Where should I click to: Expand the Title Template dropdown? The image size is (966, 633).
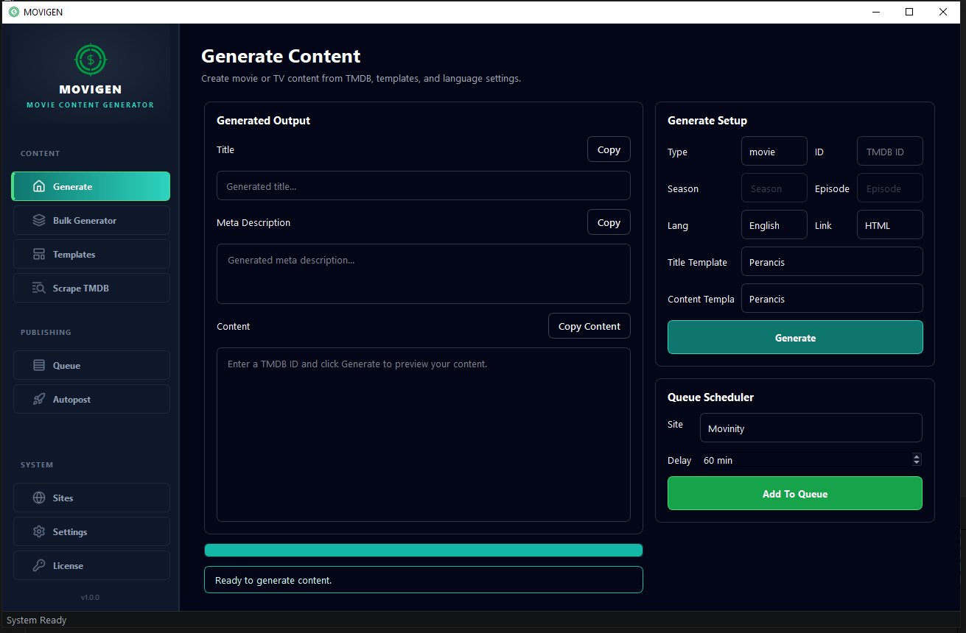pyautogui.click(x=832, y=262)
